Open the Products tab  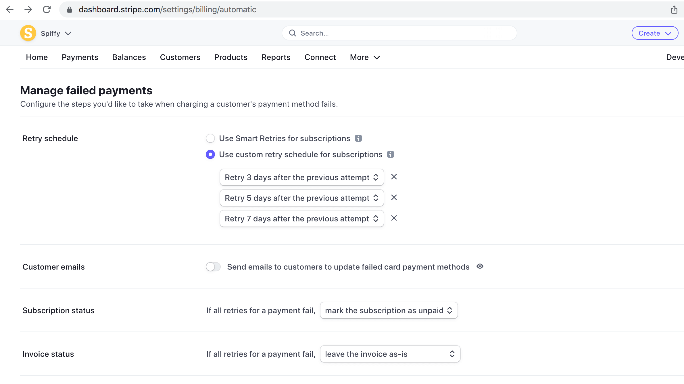point(231,57)
